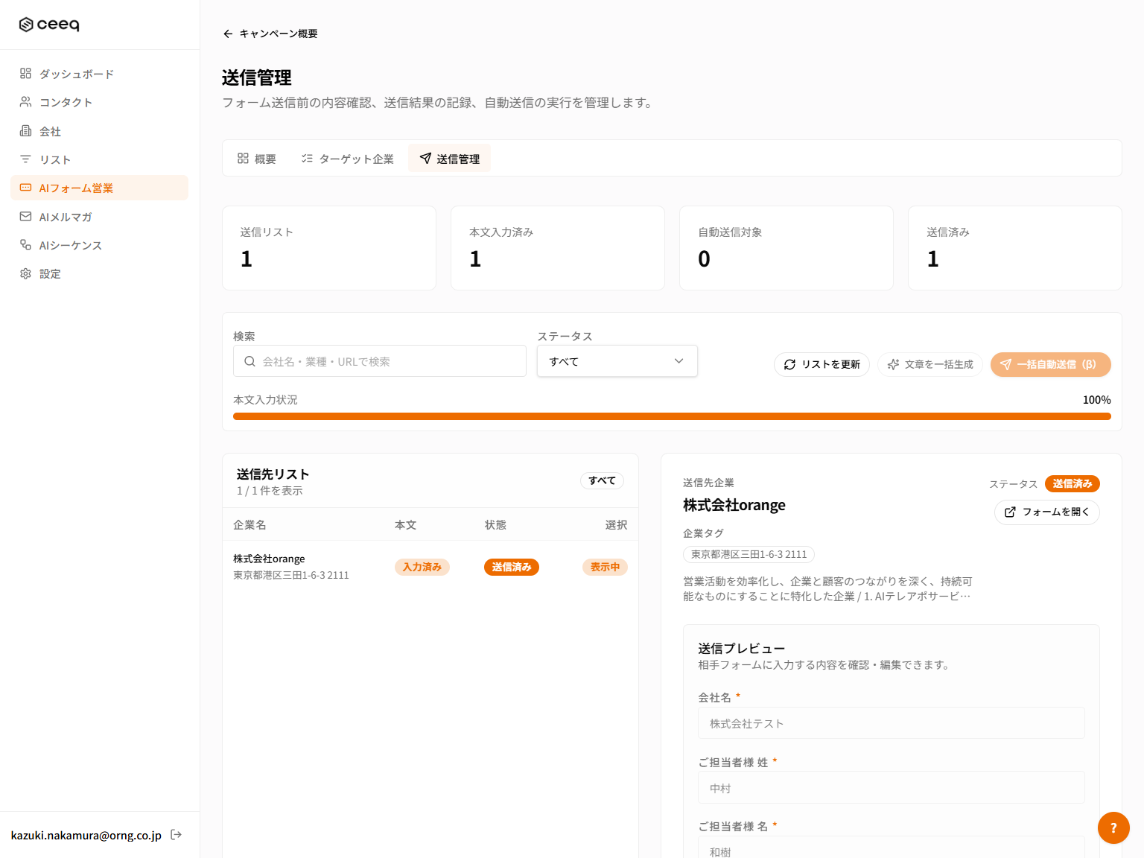Screen dimensions: 1144x858
Task: Click the AIメルマガ envelope icon
Action: point(25,216)
